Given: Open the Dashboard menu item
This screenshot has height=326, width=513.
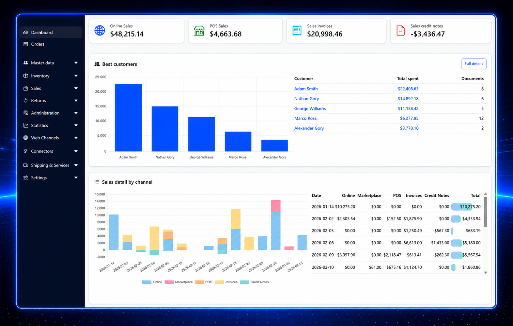Looking at the screenshot, I should coord(51,33).
